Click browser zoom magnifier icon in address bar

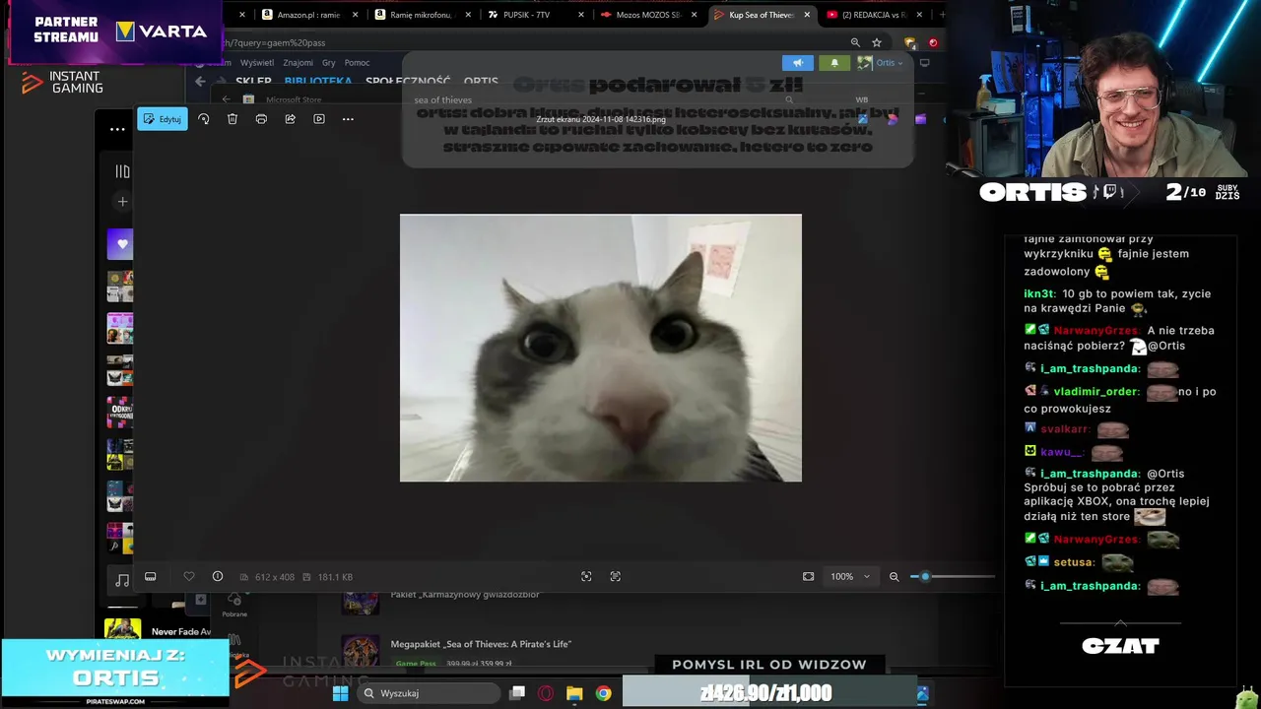(x=855, y=42)
